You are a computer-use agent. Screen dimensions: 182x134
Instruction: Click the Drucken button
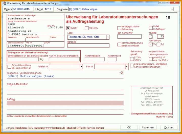coord(169,127)
